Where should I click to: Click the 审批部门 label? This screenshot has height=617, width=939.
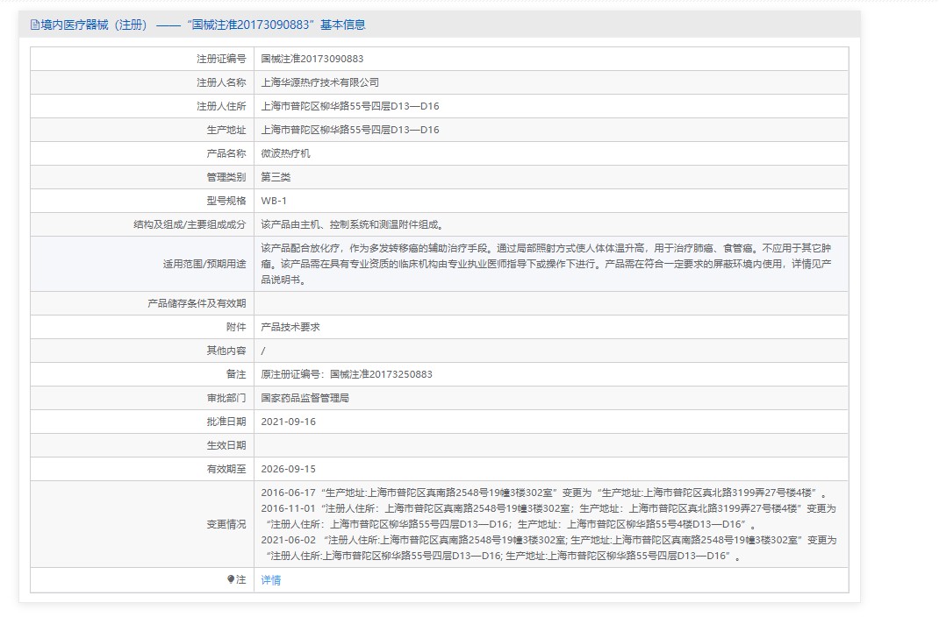pyautogui.click(x=226, y=398)
